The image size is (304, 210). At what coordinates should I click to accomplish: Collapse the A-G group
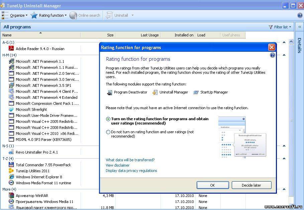[x=284, y=42]
